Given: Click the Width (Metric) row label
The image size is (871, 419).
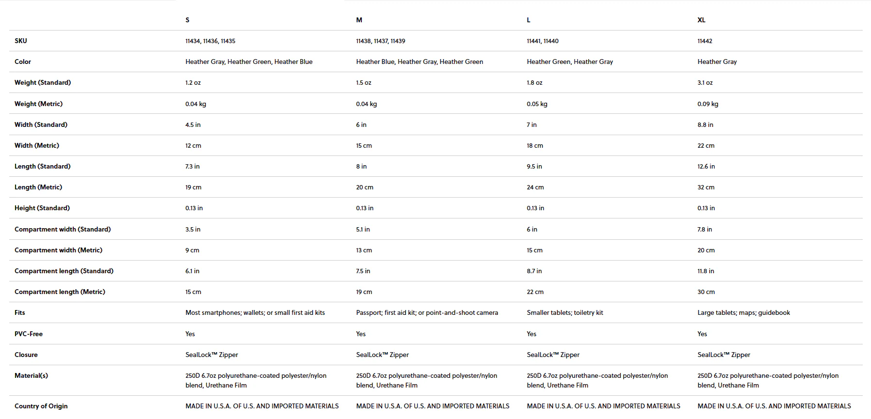Looking at the screenshot, I should coord(37,145).
